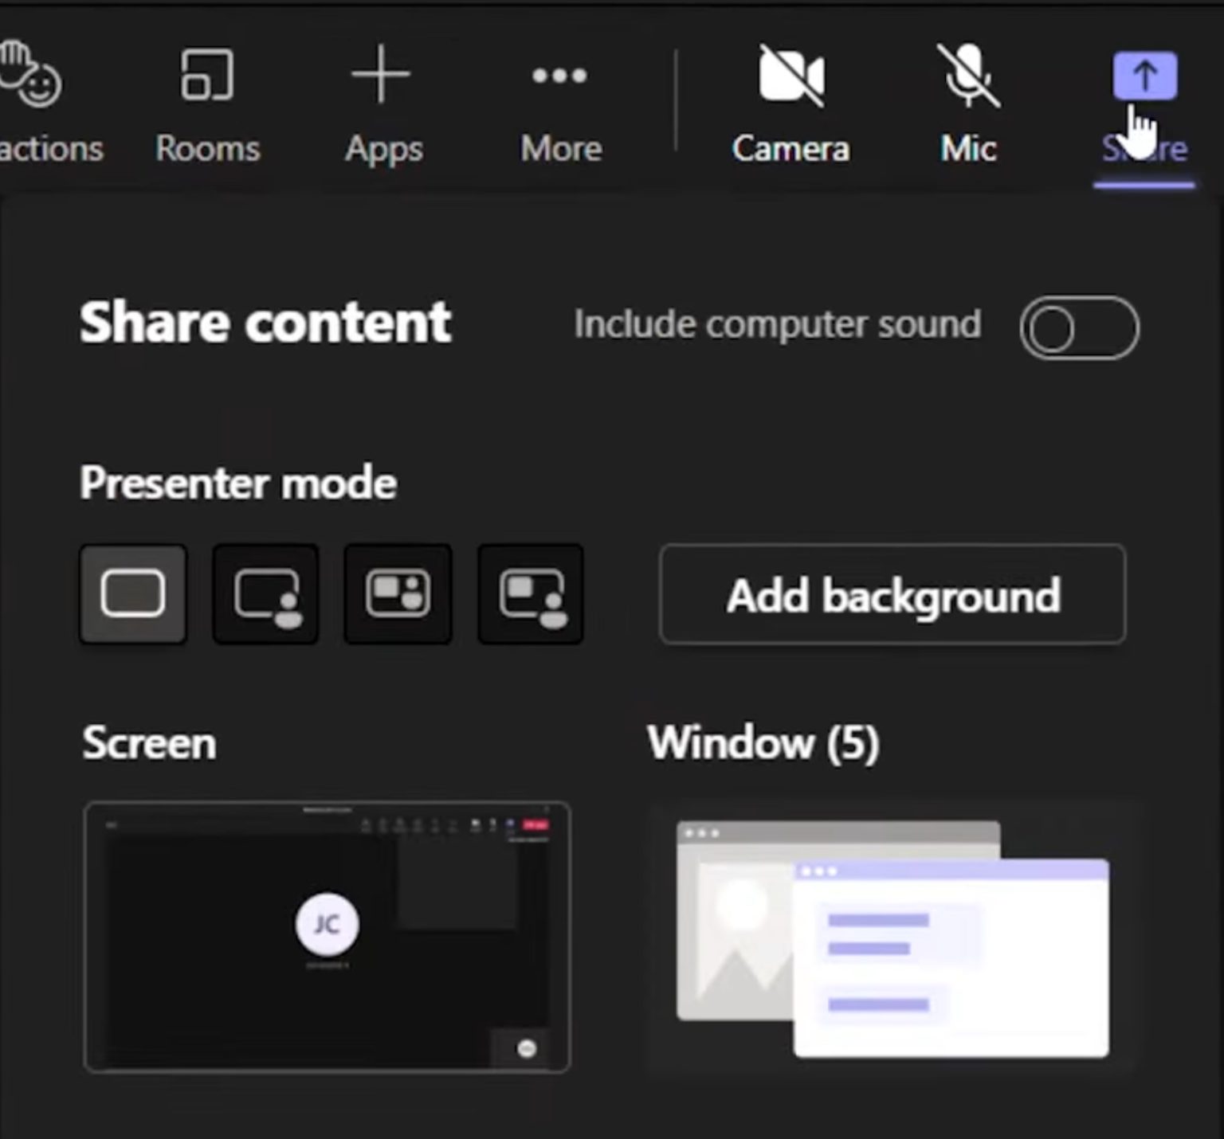The height and width of the screenshot is (1139, 1224).
Task: Turn on the Camera
Action: point(790,77)
